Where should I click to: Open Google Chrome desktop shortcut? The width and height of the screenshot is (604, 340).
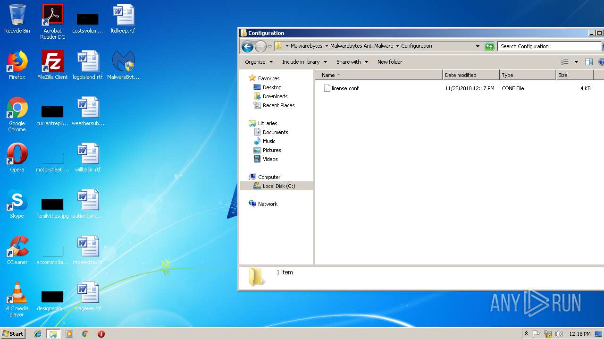[x=17, y=115]
